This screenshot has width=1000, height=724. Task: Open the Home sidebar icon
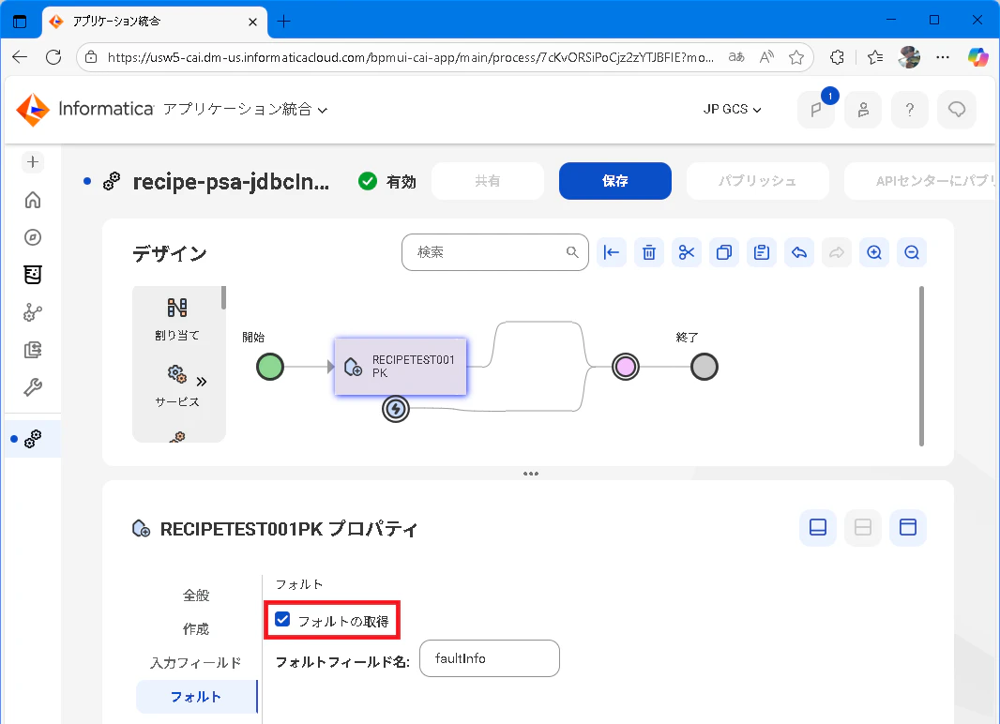pyautogui.click(x=33, y=200)
